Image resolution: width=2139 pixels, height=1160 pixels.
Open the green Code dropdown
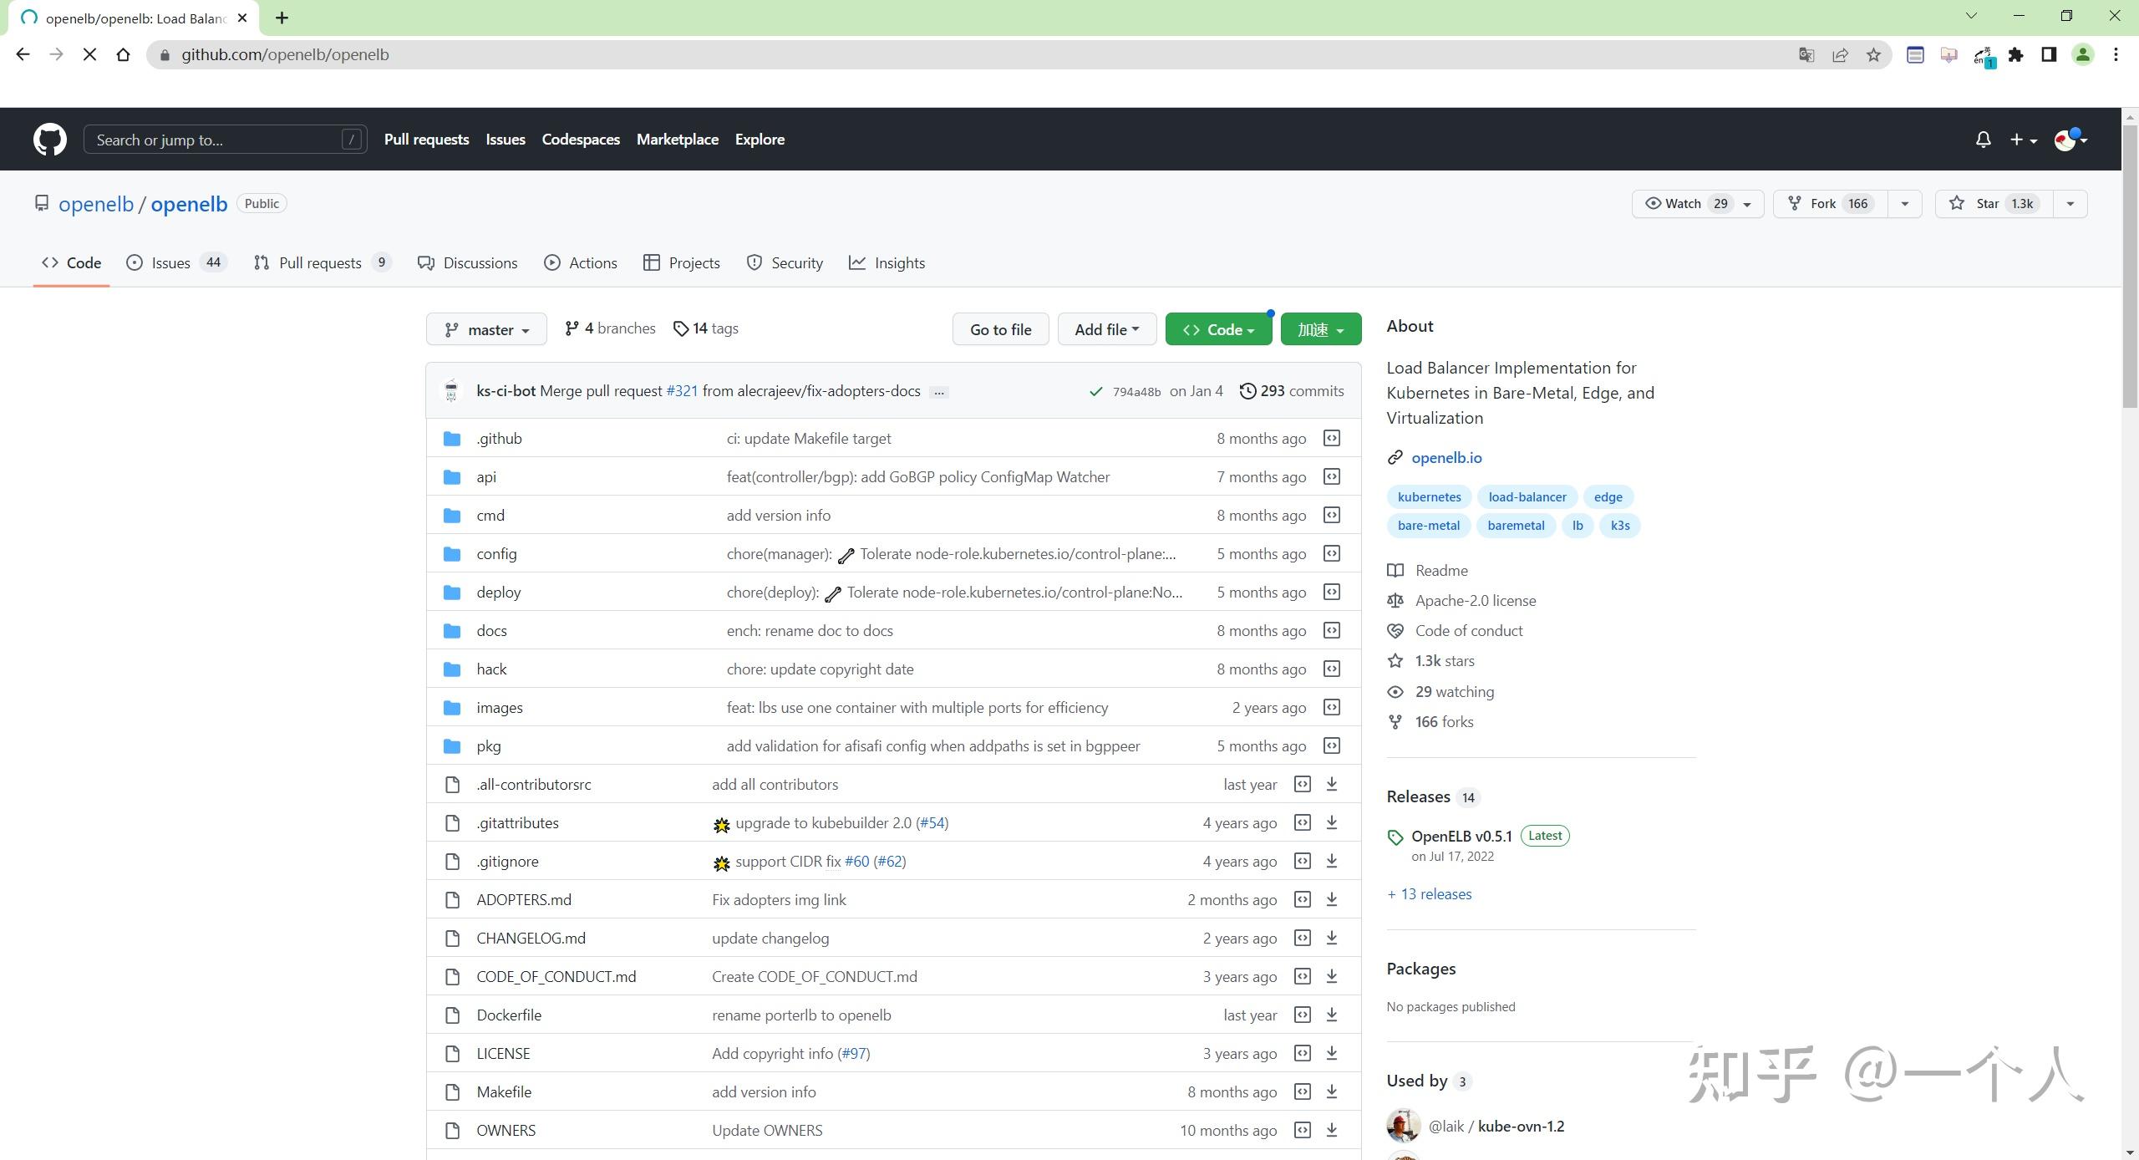(x=1218, y=329)
